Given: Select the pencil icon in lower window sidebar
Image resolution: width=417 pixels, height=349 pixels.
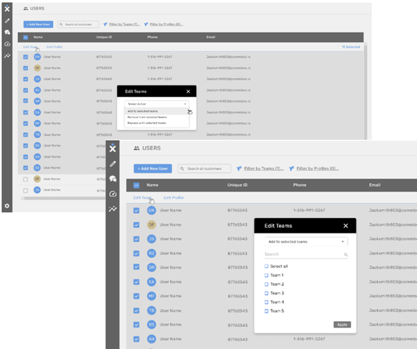Looking at the screenshot, I should (113, 164).
